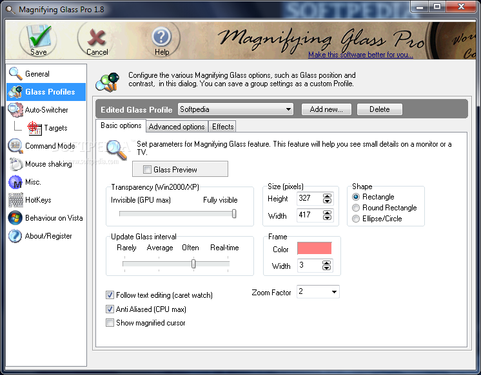Click the size Width value field

310,215
